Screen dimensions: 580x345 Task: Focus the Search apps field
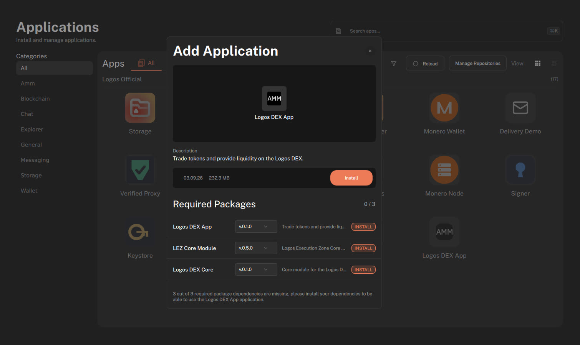[x=447, y=31]
